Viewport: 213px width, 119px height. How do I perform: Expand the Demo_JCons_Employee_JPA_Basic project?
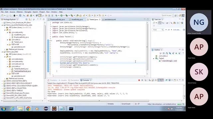2,23
